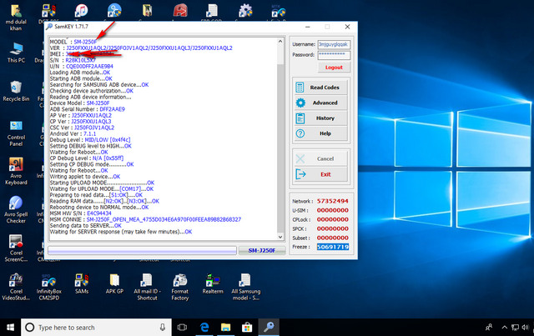Click the Subset code value

(x=333, y=238)
